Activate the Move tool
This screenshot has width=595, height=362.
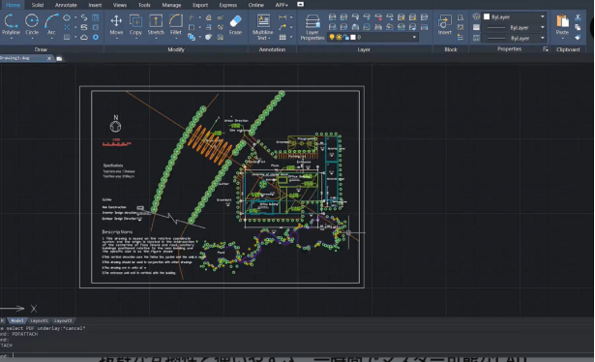[x=116, y=24]
